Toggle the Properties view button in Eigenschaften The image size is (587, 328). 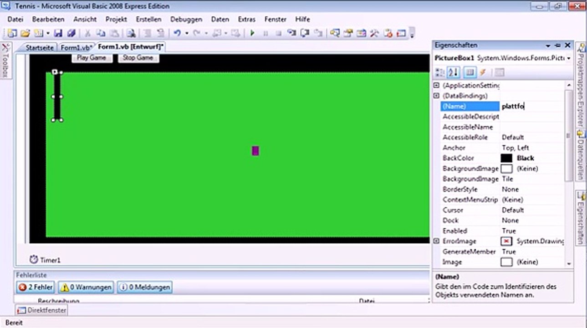point(471,72)
